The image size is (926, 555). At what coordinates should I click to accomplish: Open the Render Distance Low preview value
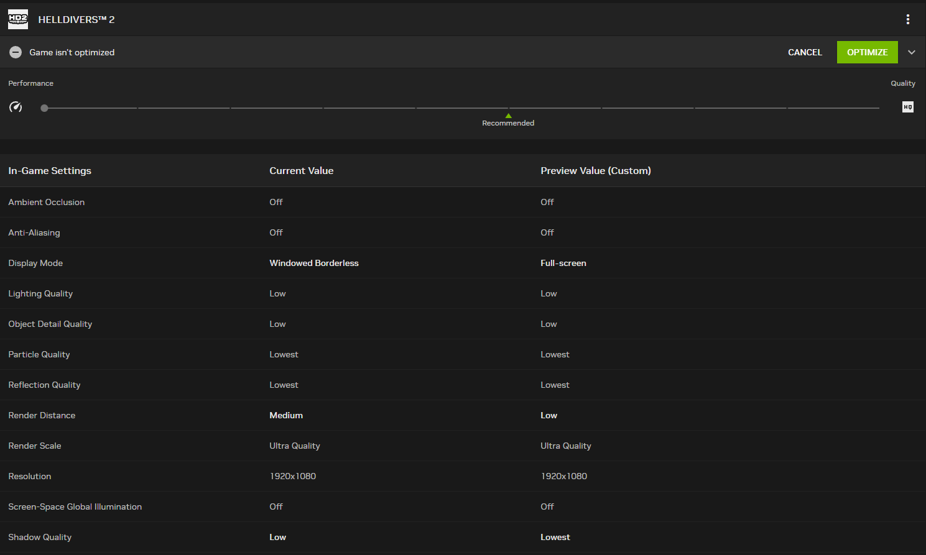click(549, 415)
